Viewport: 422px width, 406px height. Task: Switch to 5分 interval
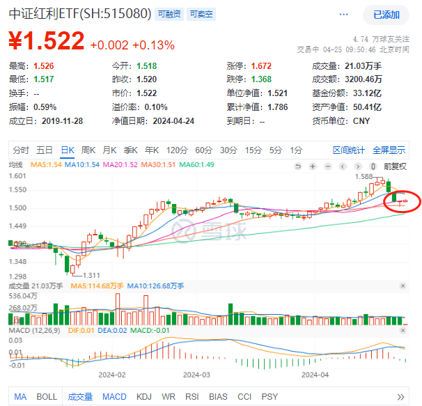276,150
